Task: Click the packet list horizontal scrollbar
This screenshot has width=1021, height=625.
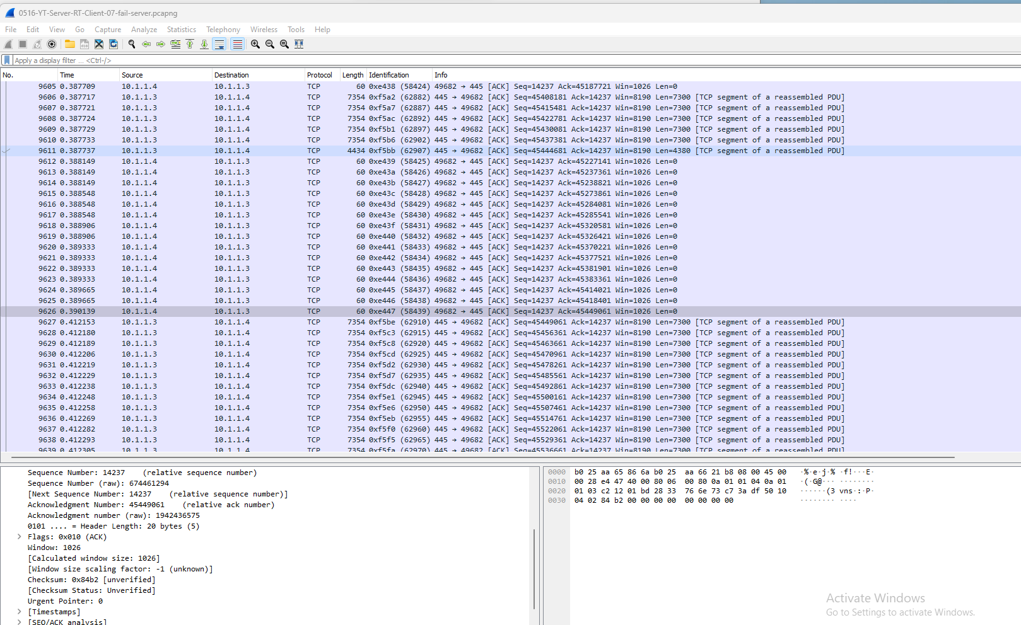Action: coord(482,457)
